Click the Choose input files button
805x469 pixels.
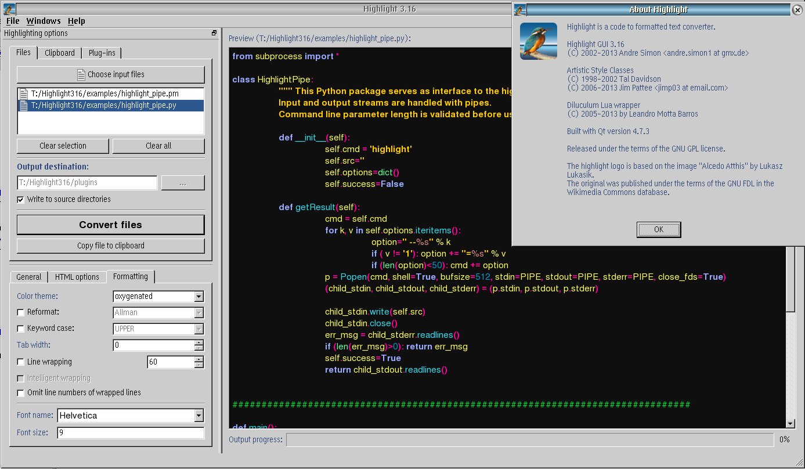click(x=111, y=74)
